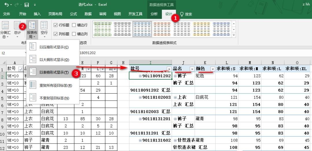Enable the 镶边列 banded columns checkbox

(x=74, y=34)
